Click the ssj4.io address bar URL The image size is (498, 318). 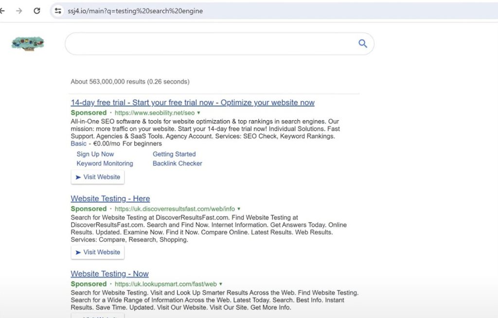tap(135, 11)
